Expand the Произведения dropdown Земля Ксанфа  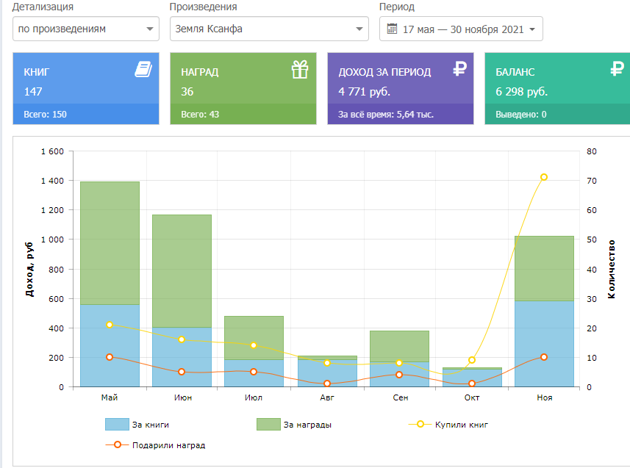[x=268, y=29]
